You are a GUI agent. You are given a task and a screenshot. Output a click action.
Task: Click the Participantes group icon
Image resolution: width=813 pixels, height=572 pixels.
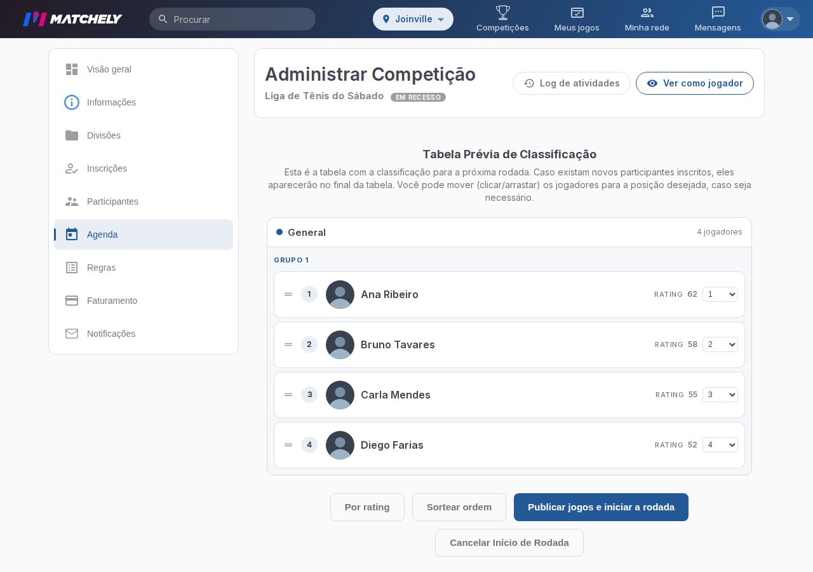[x=72, y=201]
